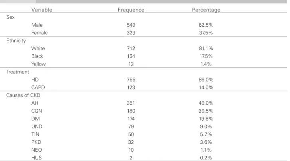This screenshot has width=290, height=161.
Task: Click the PKD frequency value 32
Action: point(131,142)
